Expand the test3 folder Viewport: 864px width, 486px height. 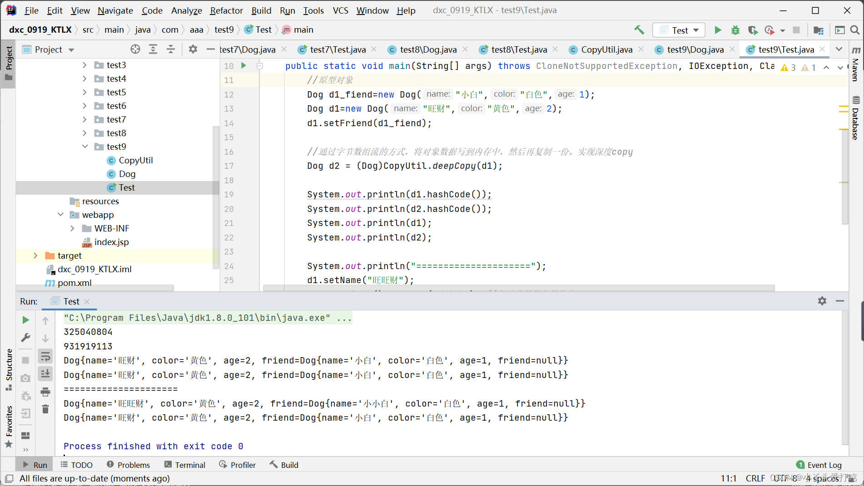pyautogui.click(x=85, y=65)
